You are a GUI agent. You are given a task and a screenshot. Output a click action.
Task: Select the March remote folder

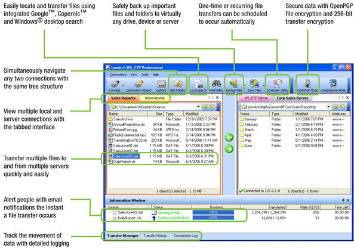247,130
